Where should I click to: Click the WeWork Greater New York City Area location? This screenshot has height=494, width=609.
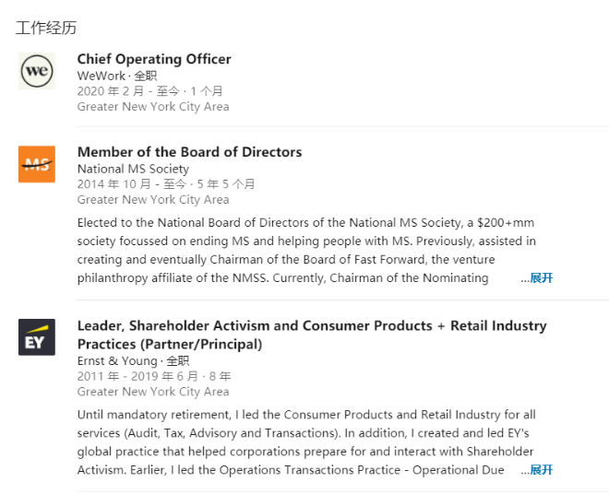(153, 106)
